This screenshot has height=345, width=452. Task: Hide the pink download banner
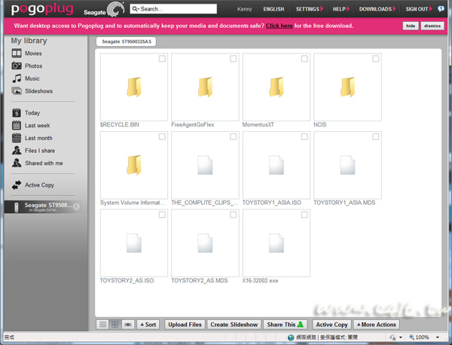[411, 26]
